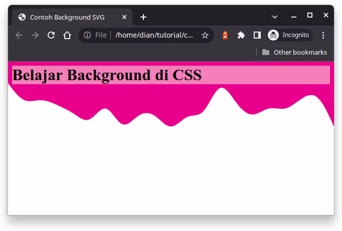
Task: Go back to the previous page
Action: pyautogui.click(x=19, y=35)
